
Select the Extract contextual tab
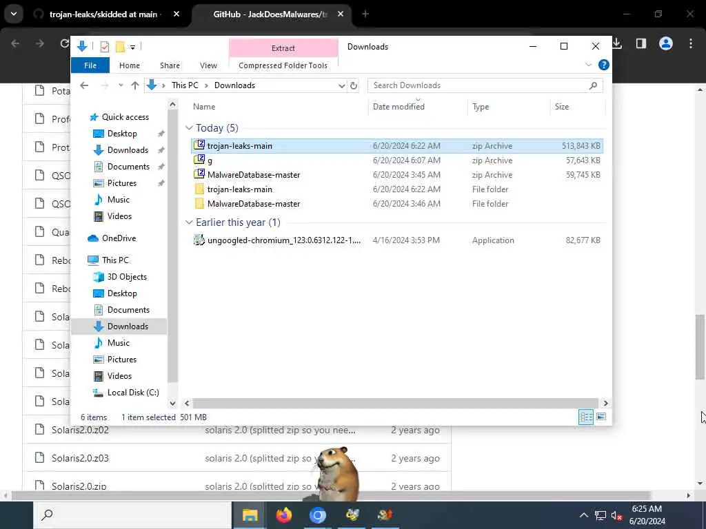point(283,48)
